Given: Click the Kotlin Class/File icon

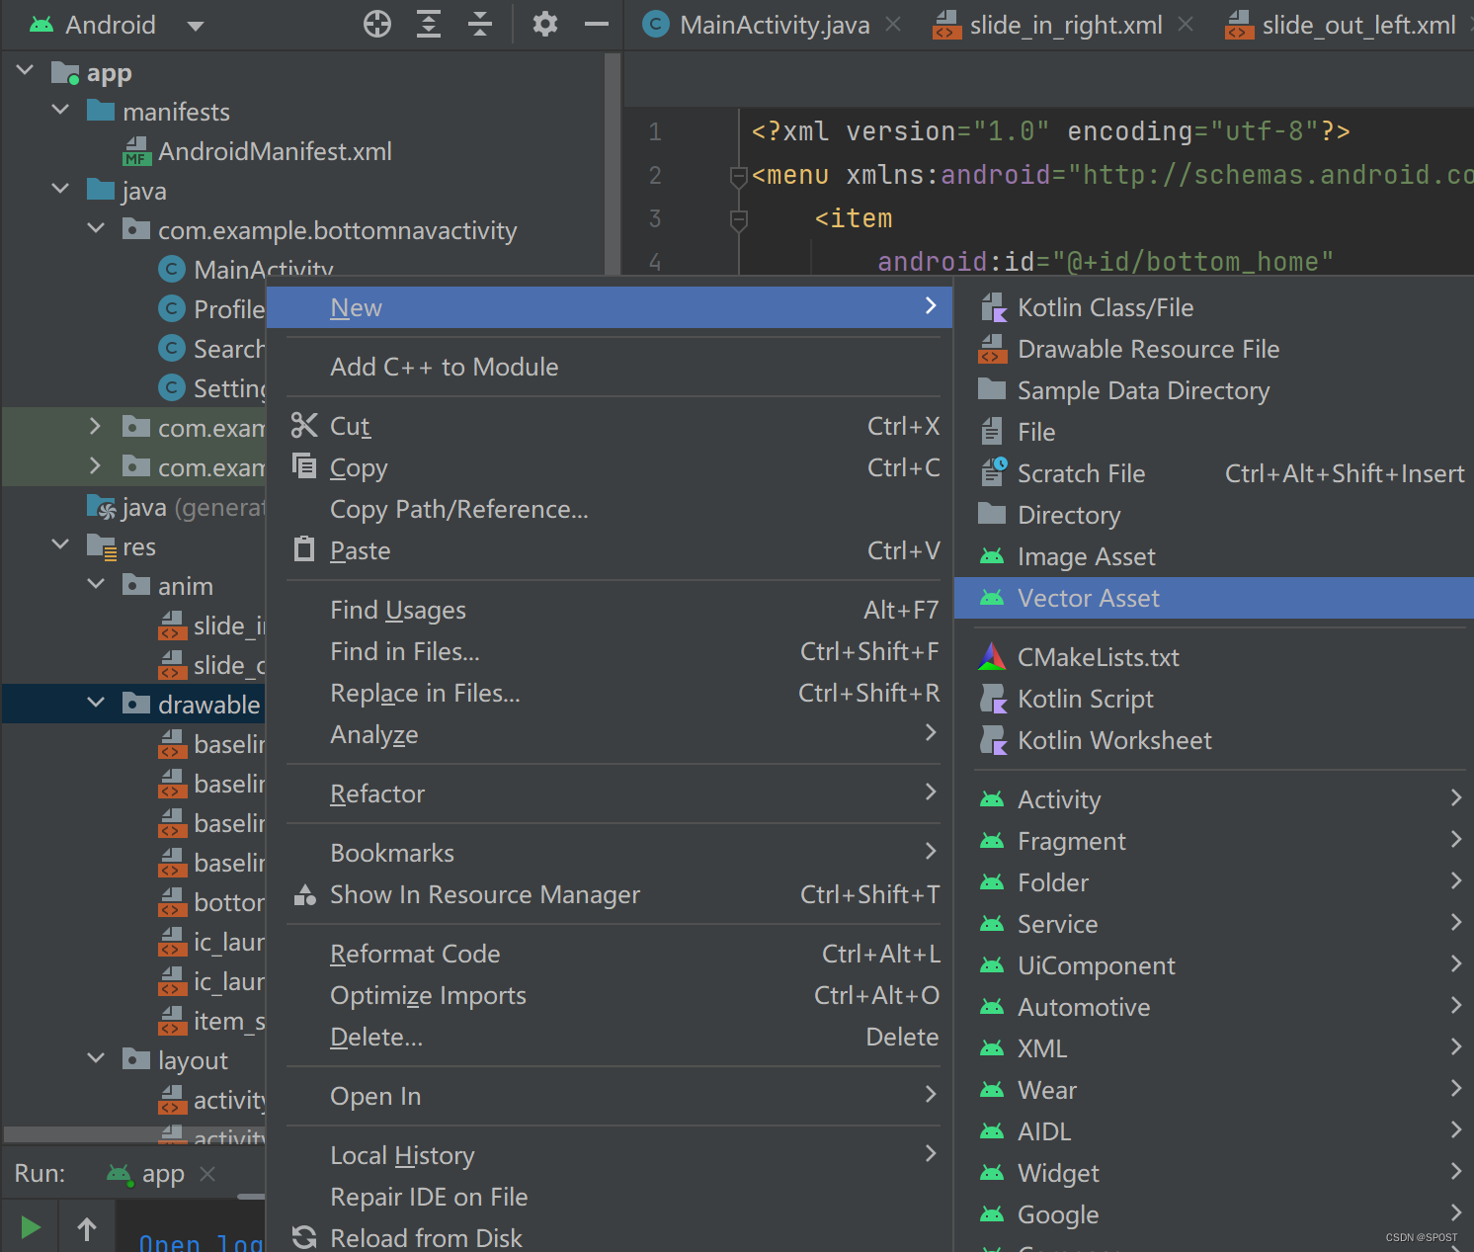Looking at the screenshot, I should (993, 307).
